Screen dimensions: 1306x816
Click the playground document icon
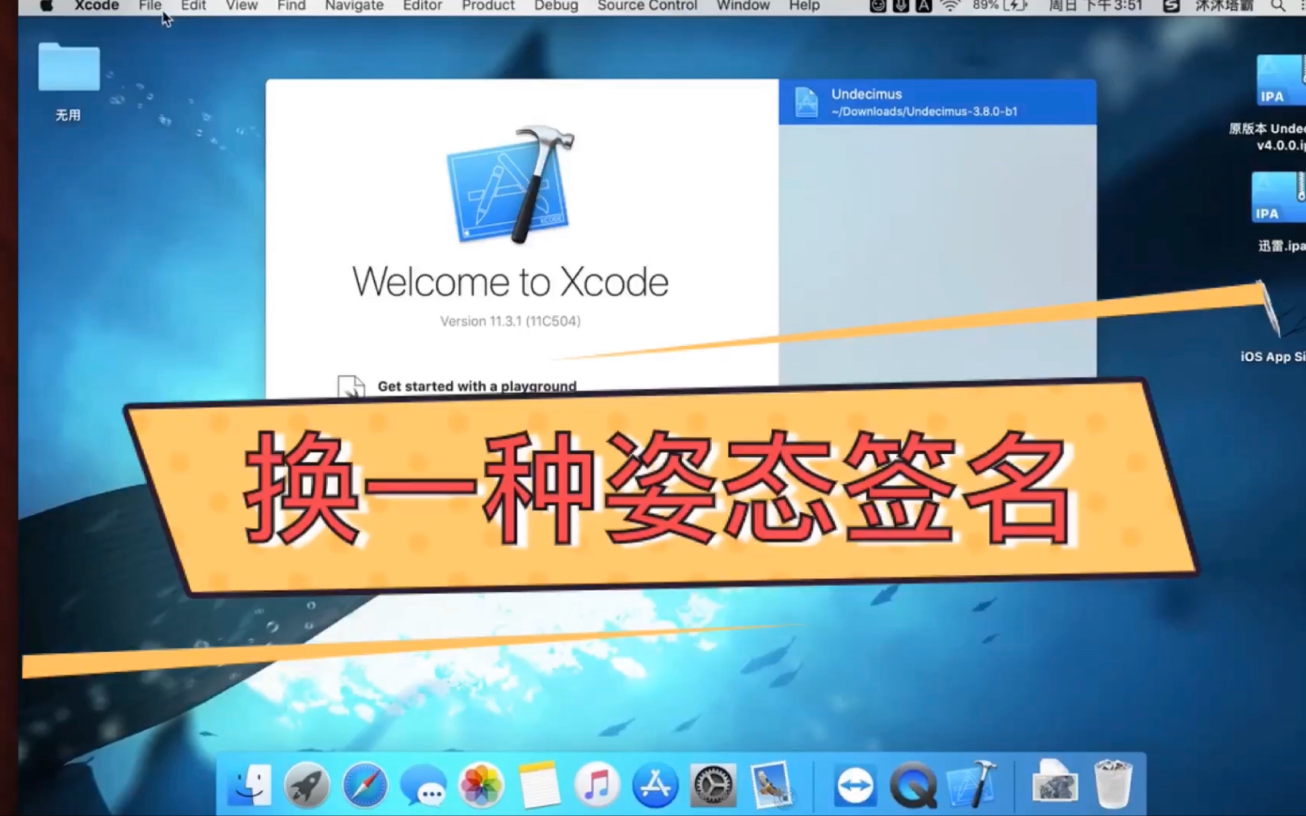[x=350, y=387]
